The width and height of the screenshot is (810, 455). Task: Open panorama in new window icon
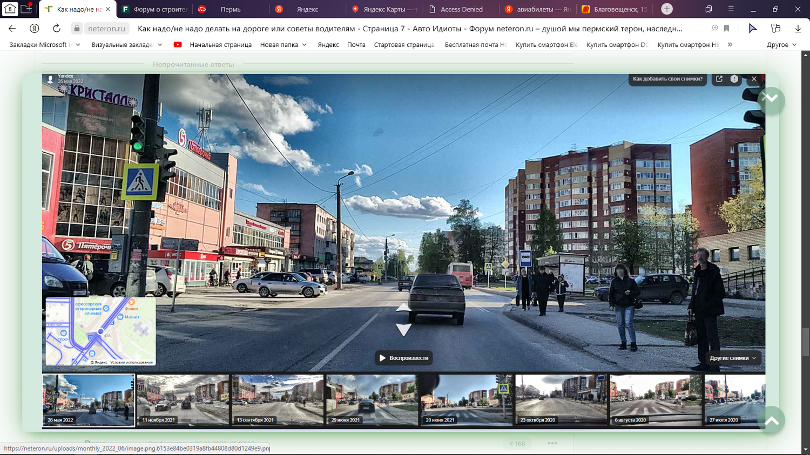719,79
